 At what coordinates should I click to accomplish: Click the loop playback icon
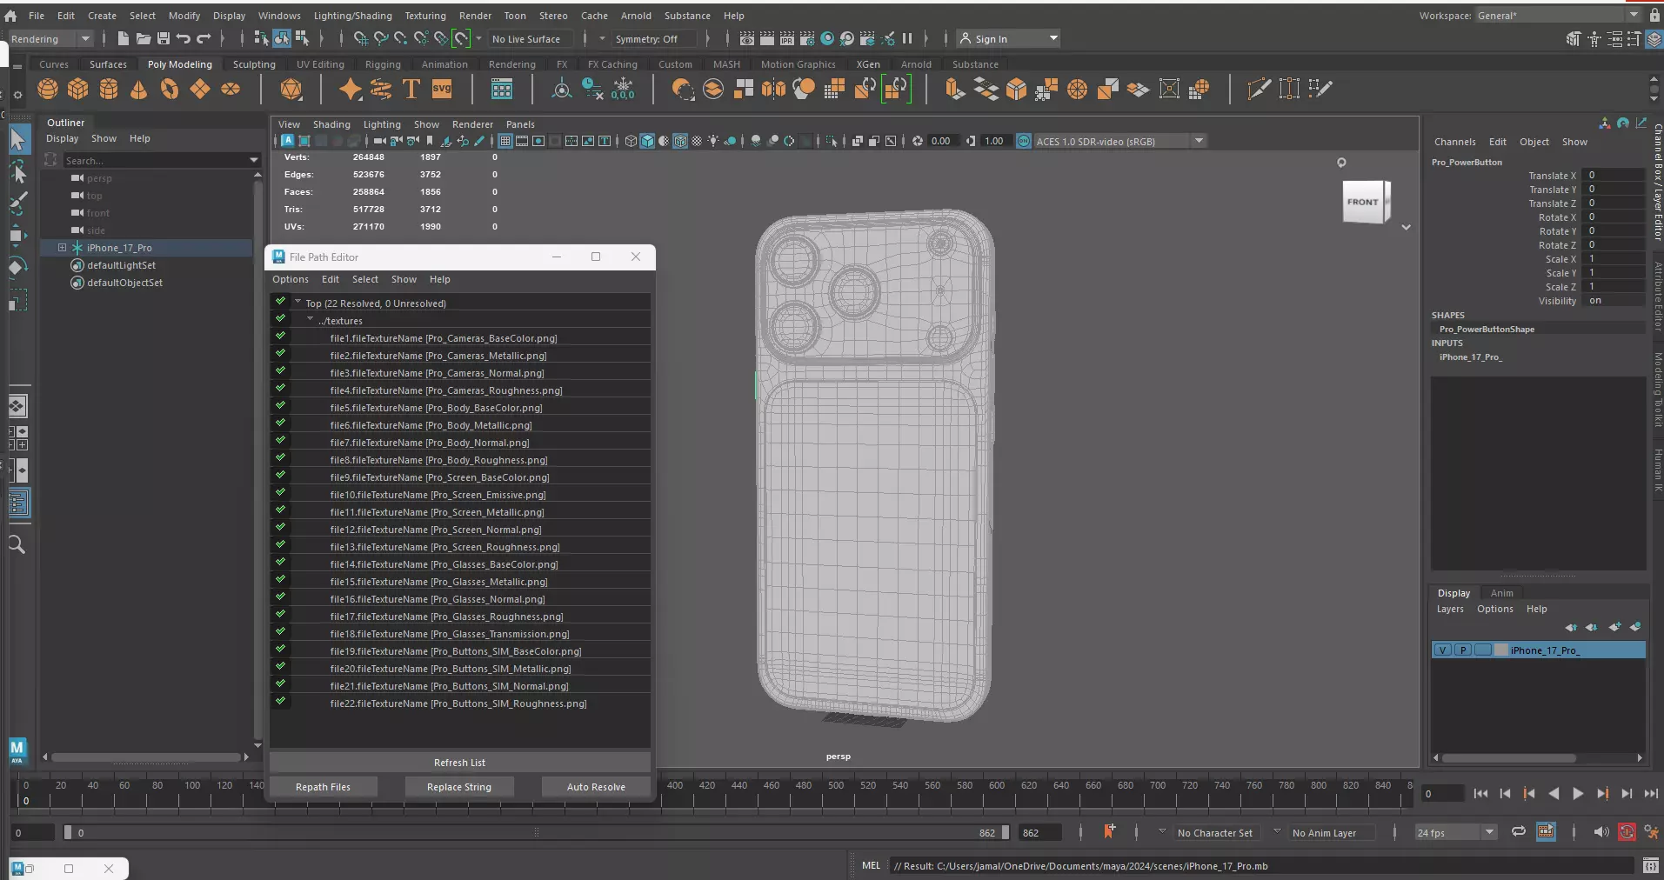(1518, 832)
